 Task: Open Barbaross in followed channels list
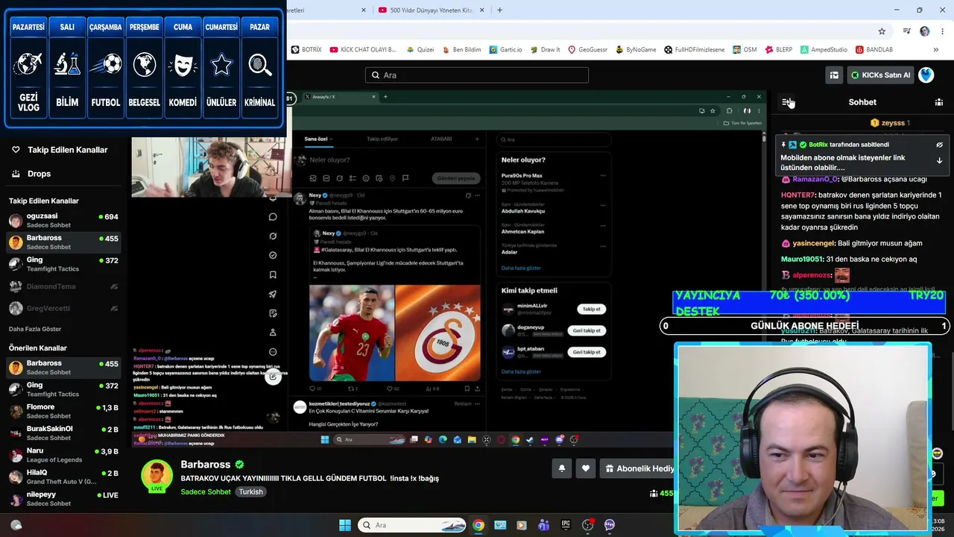pyautogui.click(x=64, y=242)
